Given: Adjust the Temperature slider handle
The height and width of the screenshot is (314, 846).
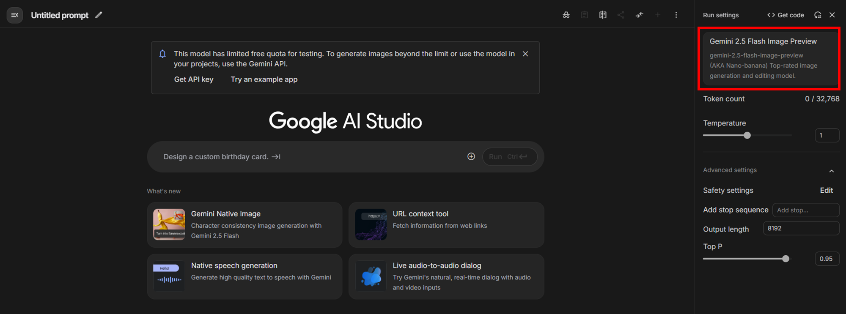Looking at the screenshot, I should (747, 136).
